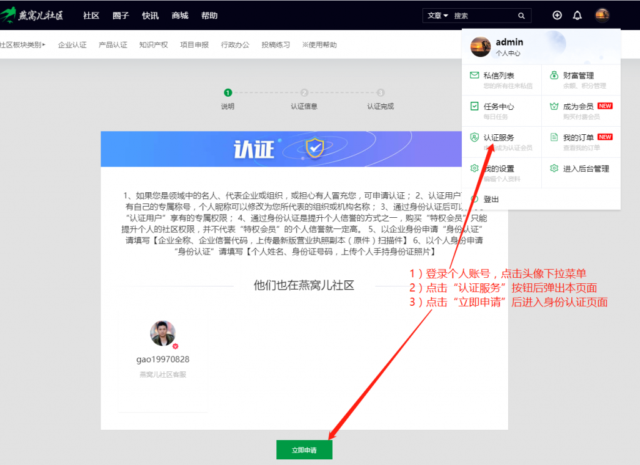Viewport: 640px width, 465px height.
Task: Open the ※使用帮助 help link
Action: (319, 44)
